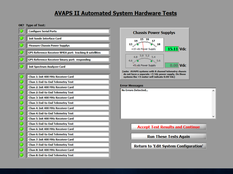
Task: Select 'Chan 3: End-to-End Telemetry Test' row
Action: tap(68, 103)
